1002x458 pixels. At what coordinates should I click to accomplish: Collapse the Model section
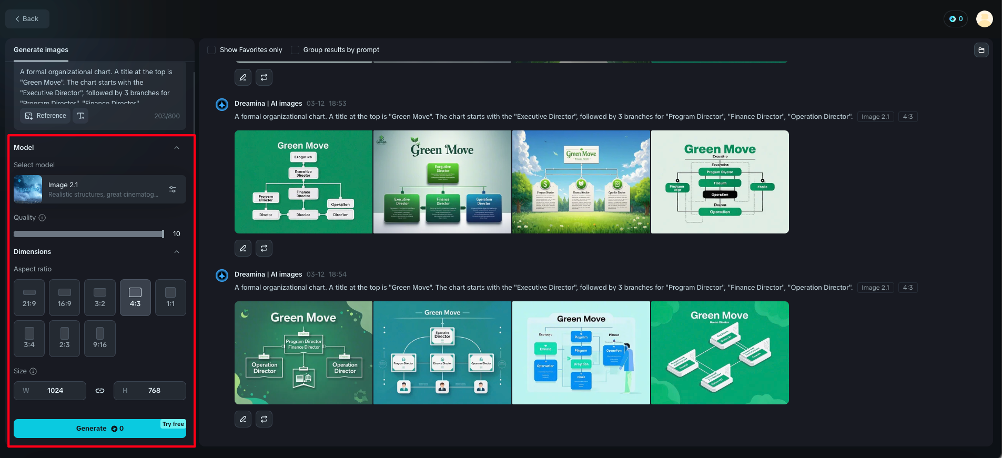coord(177,148)
